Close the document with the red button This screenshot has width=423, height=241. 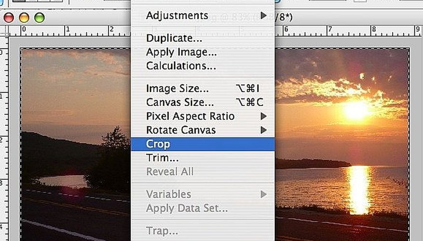coord(9,18)
